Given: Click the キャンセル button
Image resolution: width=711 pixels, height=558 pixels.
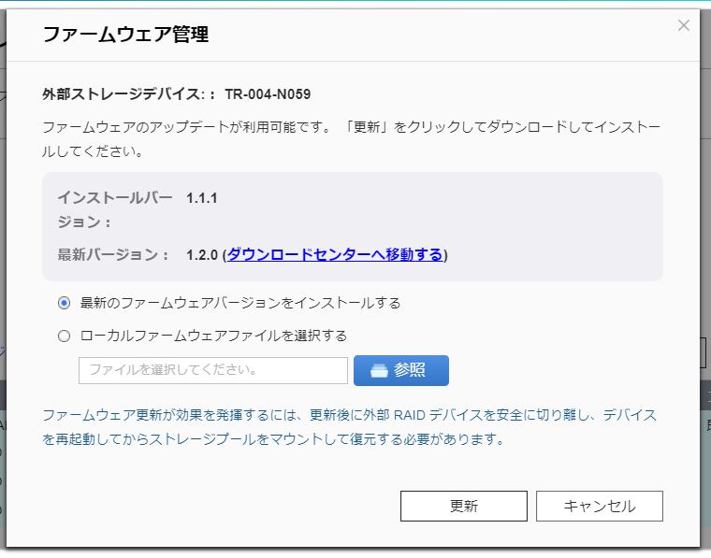Looking at the screenshot, I should coord(600,506).
